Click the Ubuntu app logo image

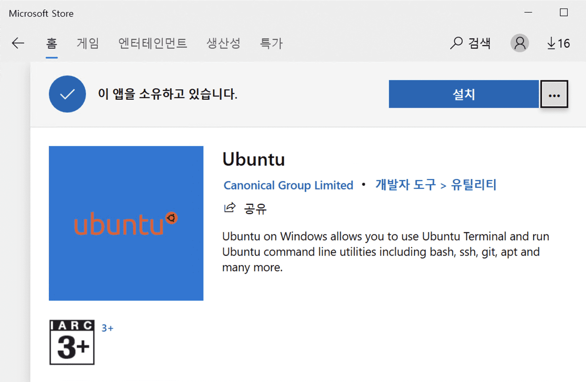pos(126,223)
